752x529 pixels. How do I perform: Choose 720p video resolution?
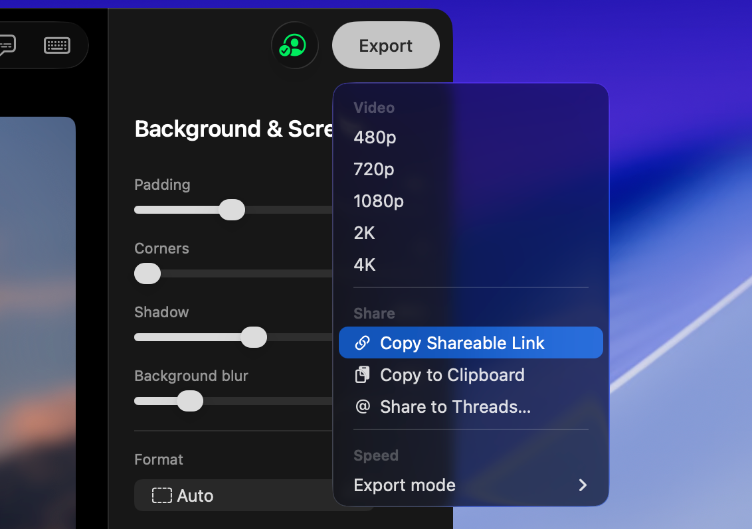click(x=470, y=169)
